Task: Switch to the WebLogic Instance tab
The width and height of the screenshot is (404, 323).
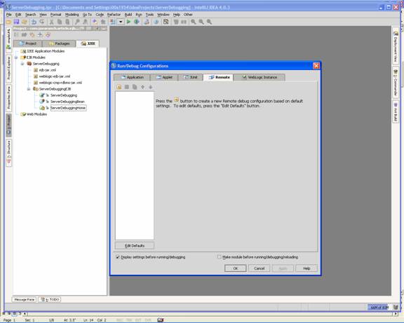Action: (x=260, y=77)
